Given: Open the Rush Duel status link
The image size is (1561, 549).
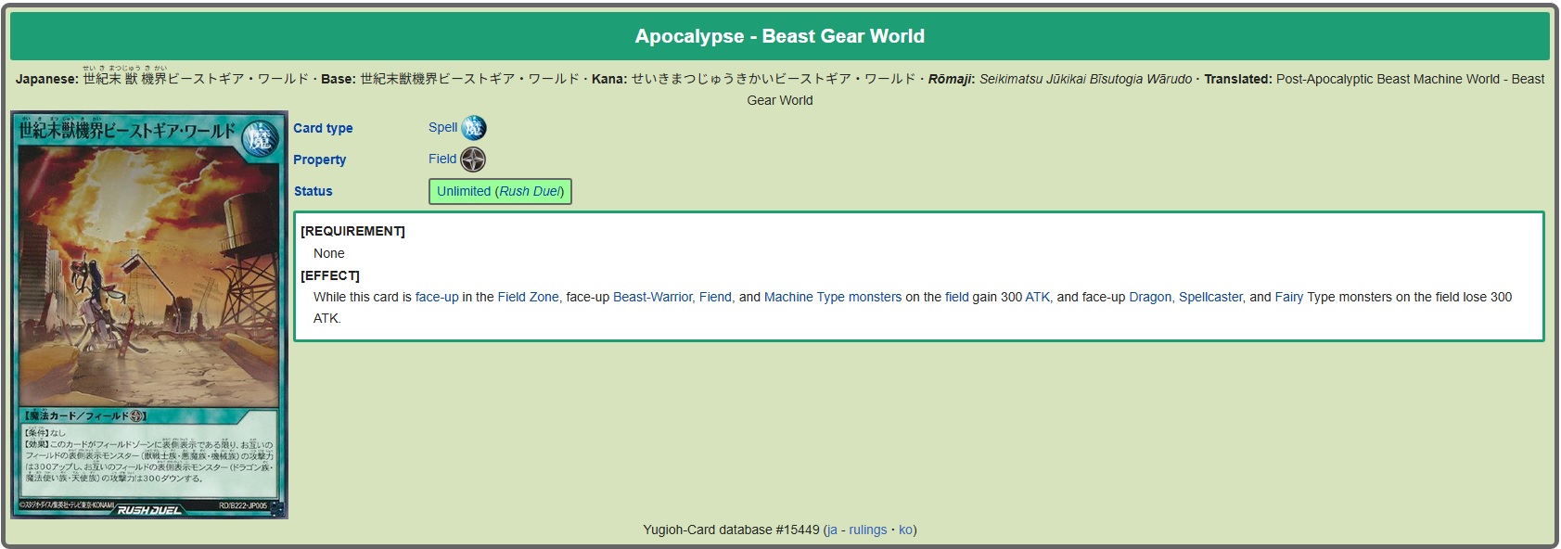Looking at the screenshot, I should 530,191.
